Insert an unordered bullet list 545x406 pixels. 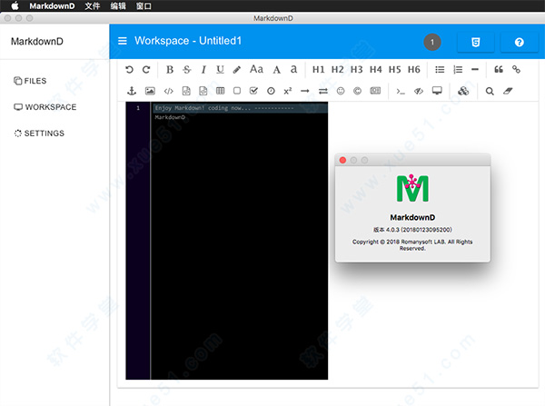pyautogui.click(x=440, y=70)
